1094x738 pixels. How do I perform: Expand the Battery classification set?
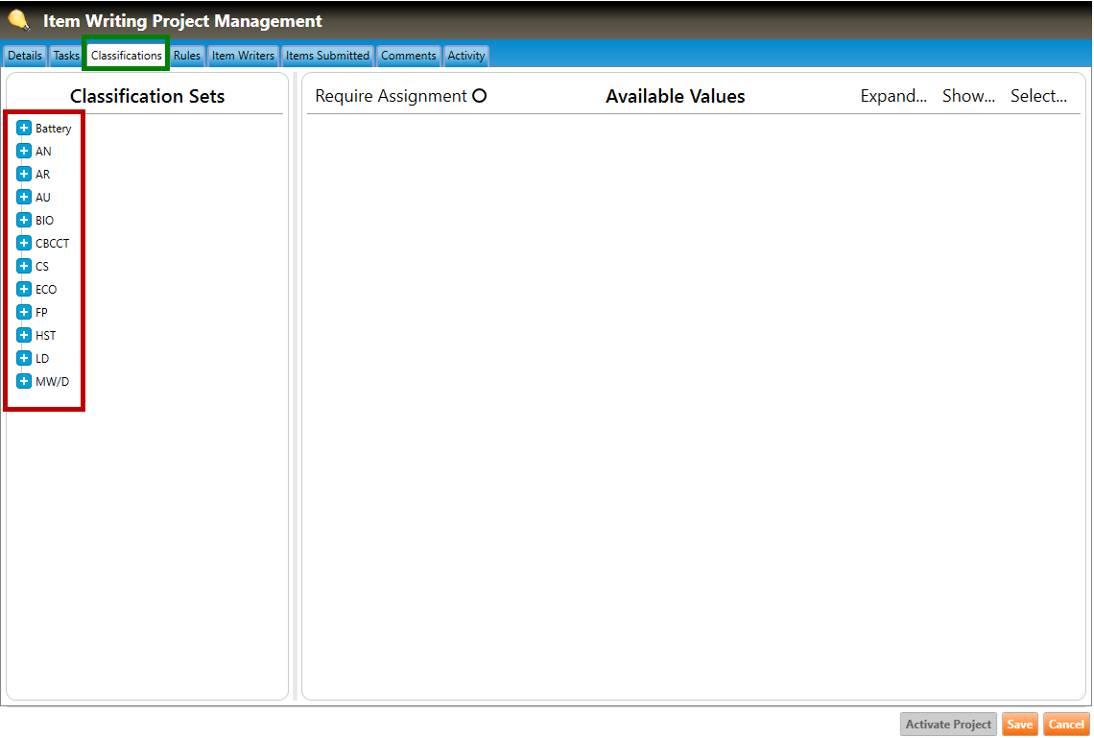point(25,128)
